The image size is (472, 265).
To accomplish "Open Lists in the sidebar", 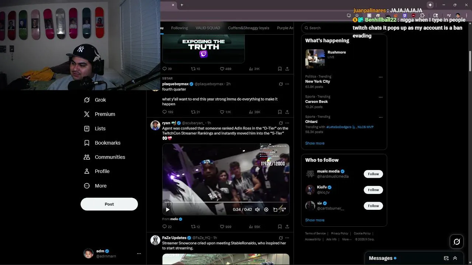I will point(95,128).
